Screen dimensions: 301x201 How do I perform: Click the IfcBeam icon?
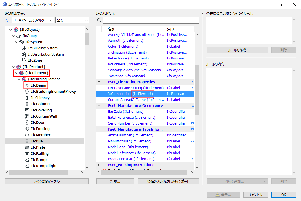tap(27, 85)
